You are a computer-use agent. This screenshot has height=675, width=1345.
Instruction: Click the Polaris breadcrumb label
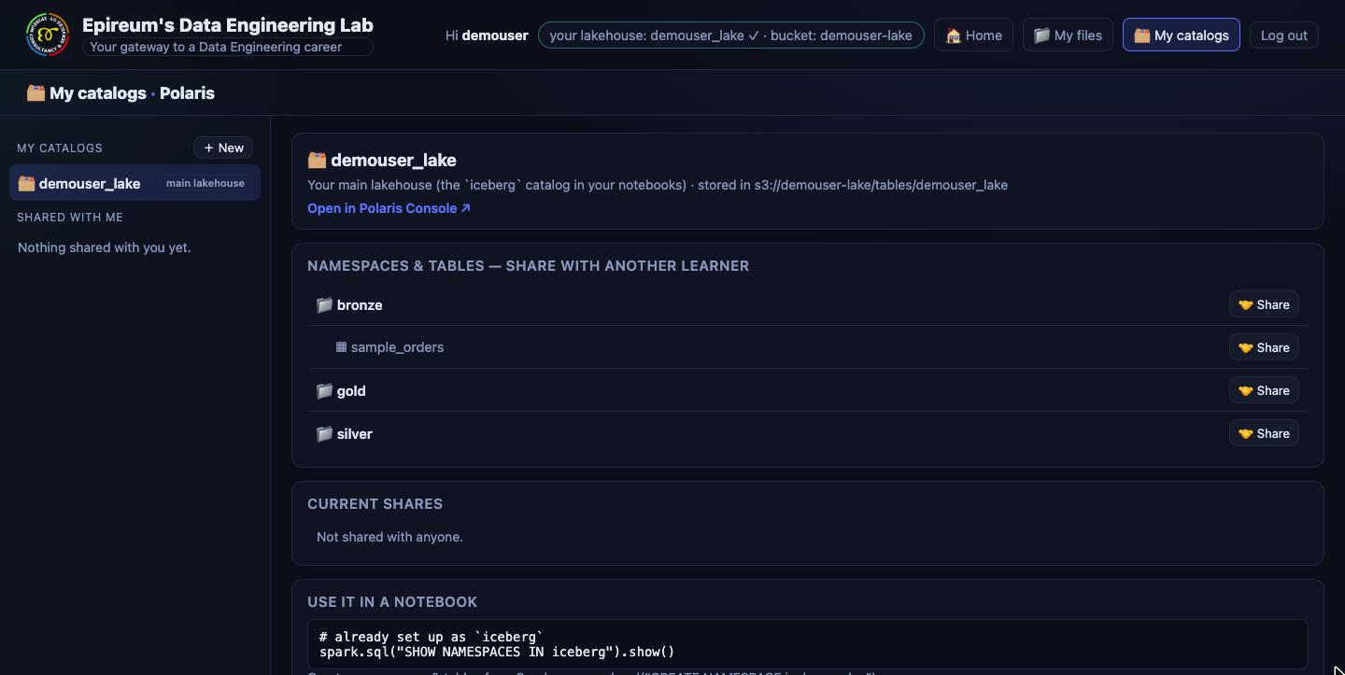tap(187, 92)
